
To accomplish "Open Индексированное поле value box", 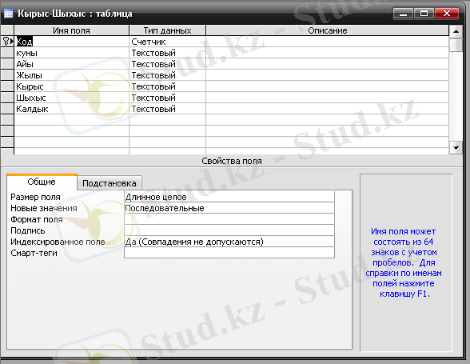I will (229, 242).
